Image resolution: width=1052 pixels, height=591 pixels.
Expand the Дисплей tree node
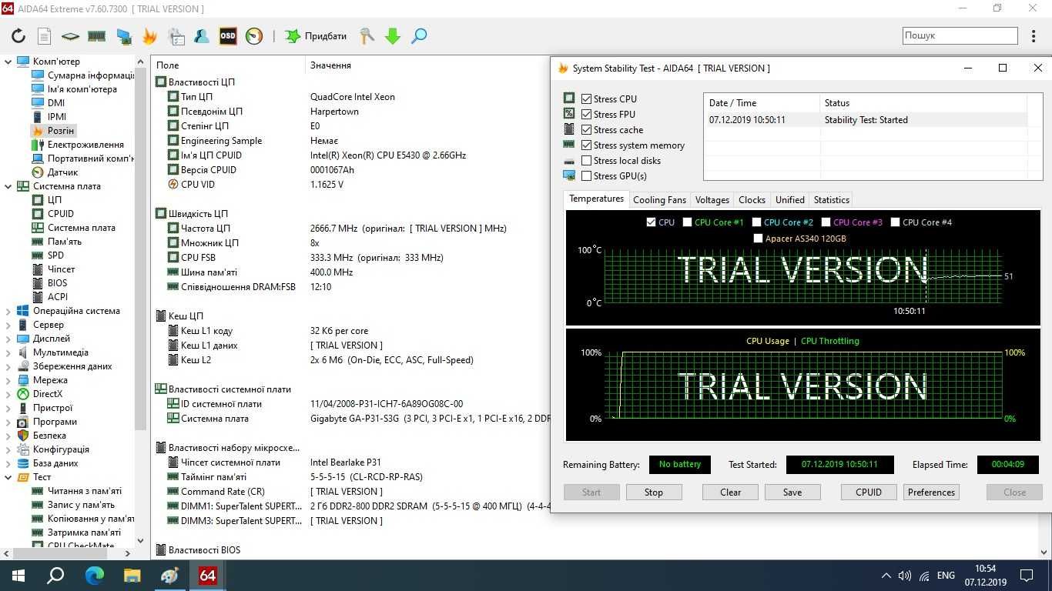(x=8, y=339)
